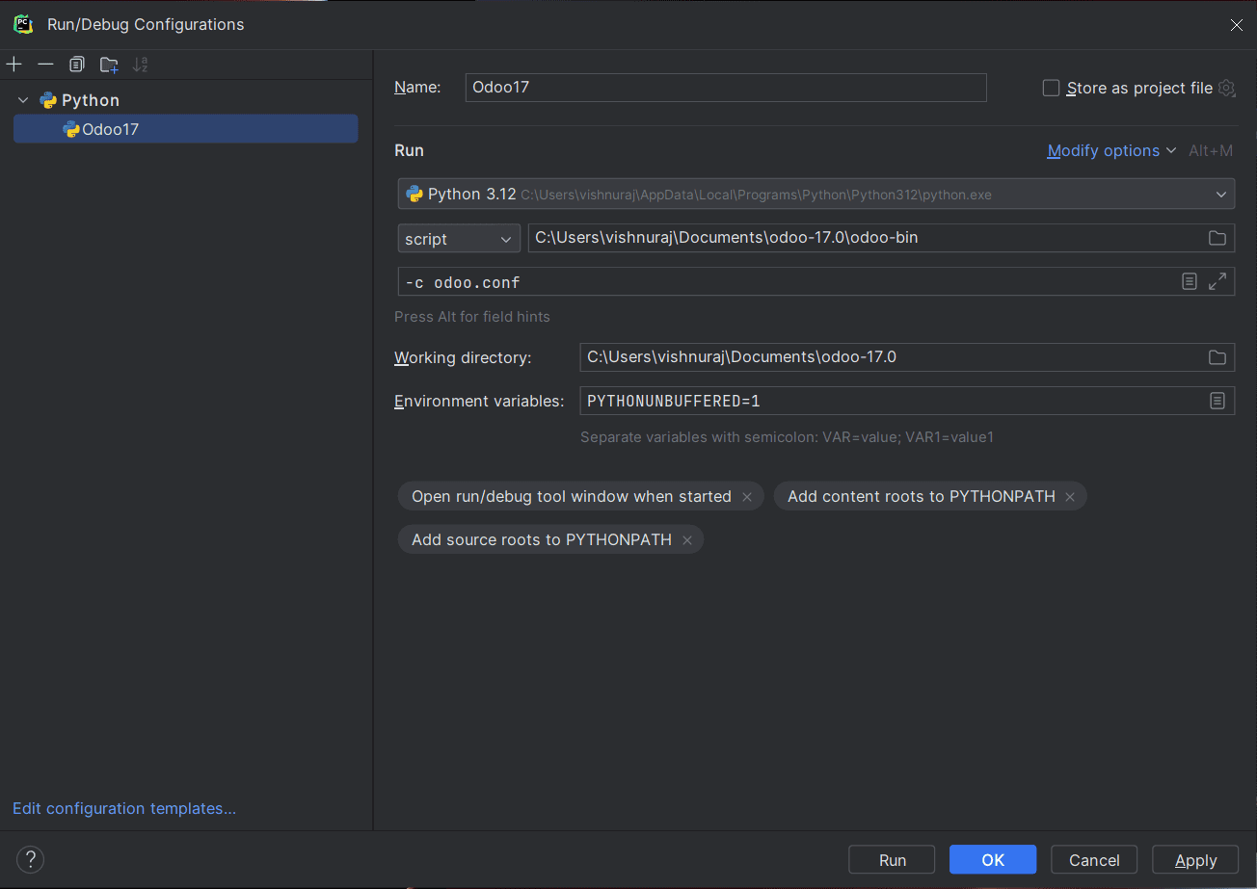Remove the Open run/debug tool window option
The width and height of the screenshot is (1257, 889).
pyautogui.click(x=747, y=497)
